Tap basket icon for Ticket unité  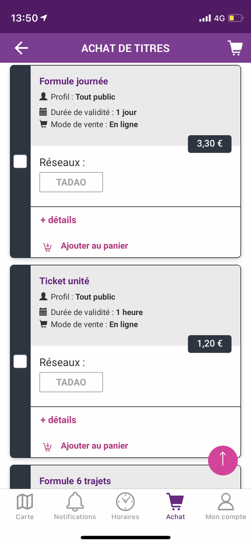[x=47, y=447]
